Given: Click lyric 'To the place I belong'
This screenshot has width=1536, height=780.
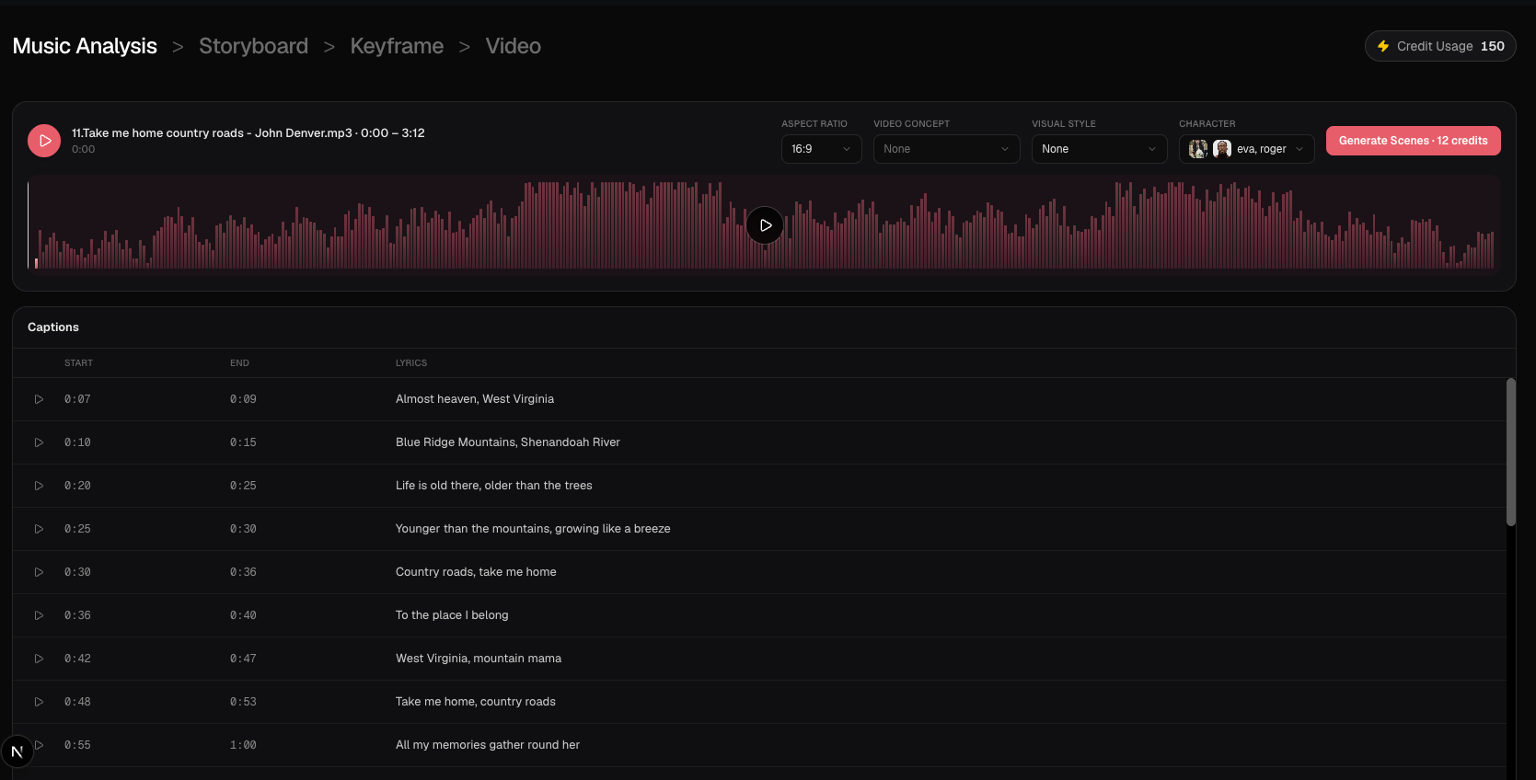Looking at the screenshot, I should click(452, 615).
